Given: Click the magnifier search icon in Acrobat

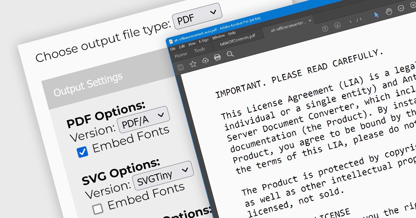Looking at the screenshot, I should point(230,54).
